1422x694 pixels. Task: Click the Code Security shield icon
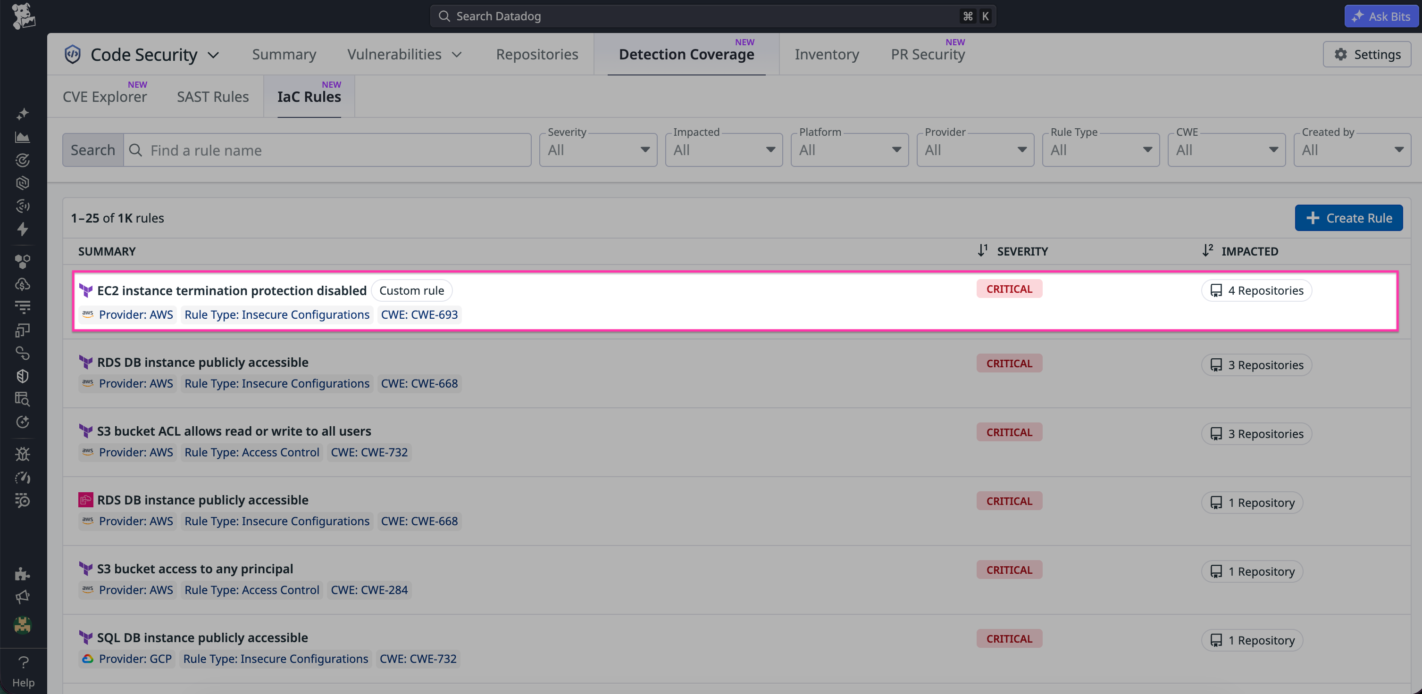[x=73, y=54]
